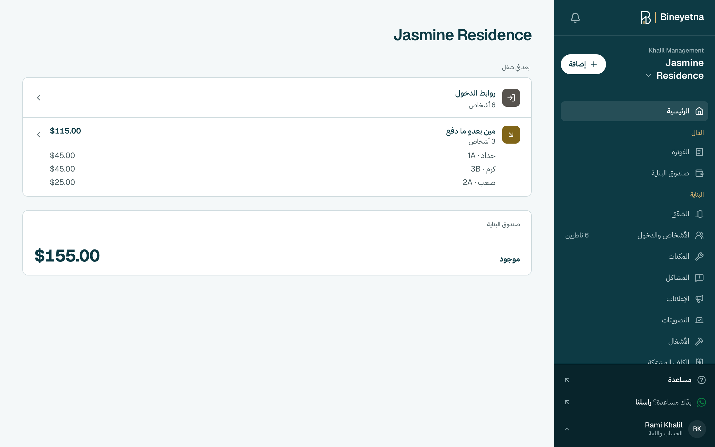Open the external arrow next to مساعدة
Viewport: 715px width, 447px height.
[x=567, y=380]
